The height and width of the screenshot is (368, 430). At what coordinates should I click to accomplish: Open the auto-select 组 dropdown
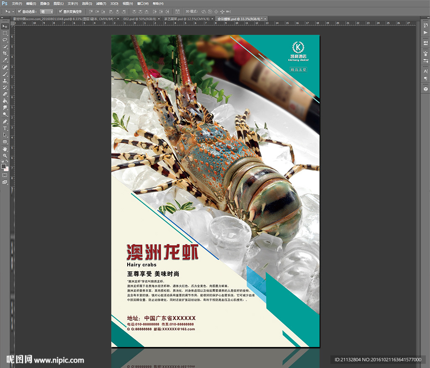coord(46,11)
